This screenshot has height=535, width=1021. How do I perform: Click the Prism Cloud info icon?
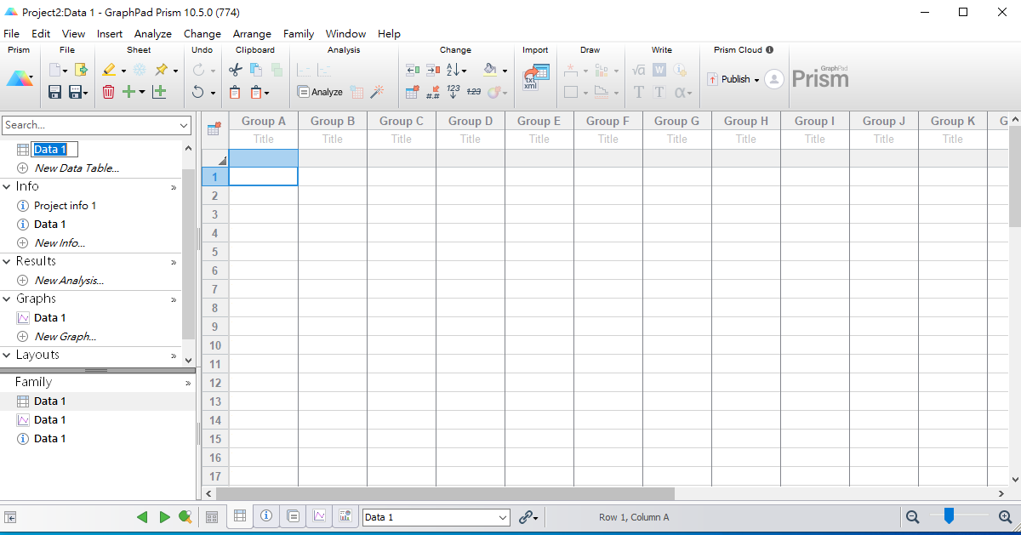769,50
